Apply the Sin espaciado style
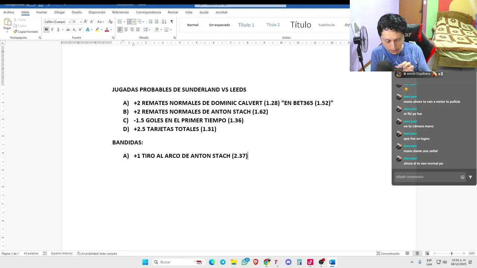 click(x=219, y=25)
